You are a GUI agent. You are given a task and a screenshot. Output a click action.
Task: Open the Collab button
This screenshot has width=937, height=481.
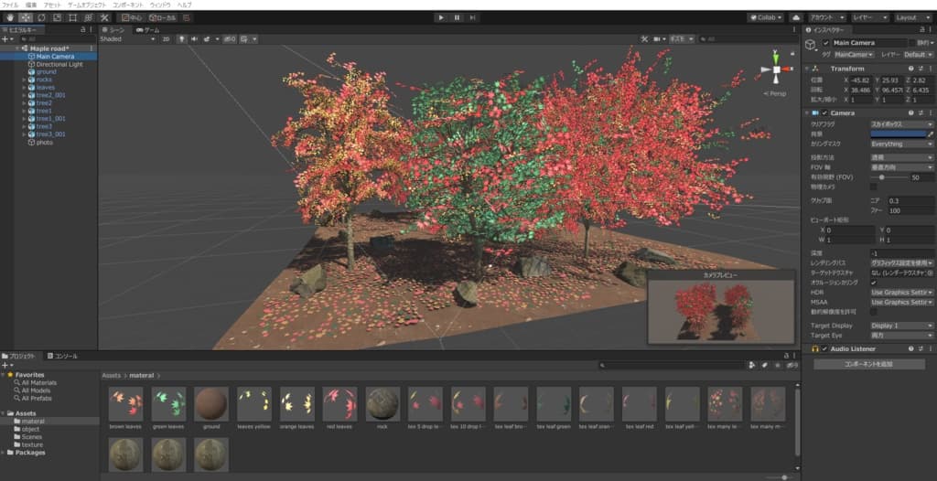tap(765, 17)
